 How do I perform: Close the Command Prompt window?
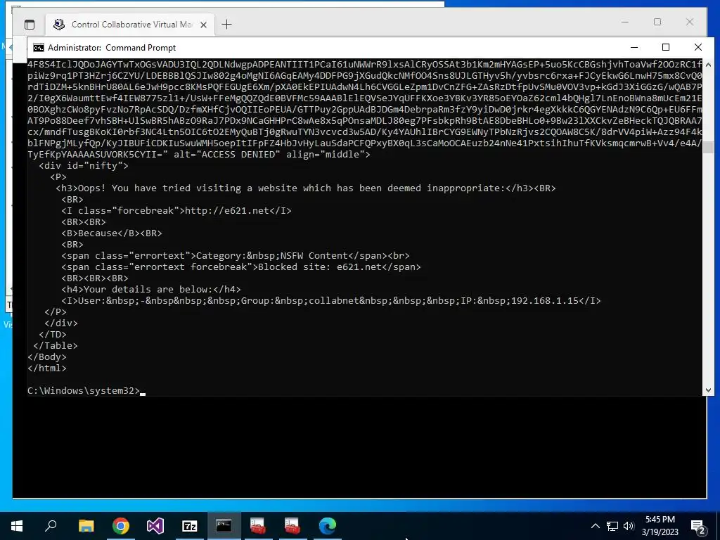(x=698, y=47)
